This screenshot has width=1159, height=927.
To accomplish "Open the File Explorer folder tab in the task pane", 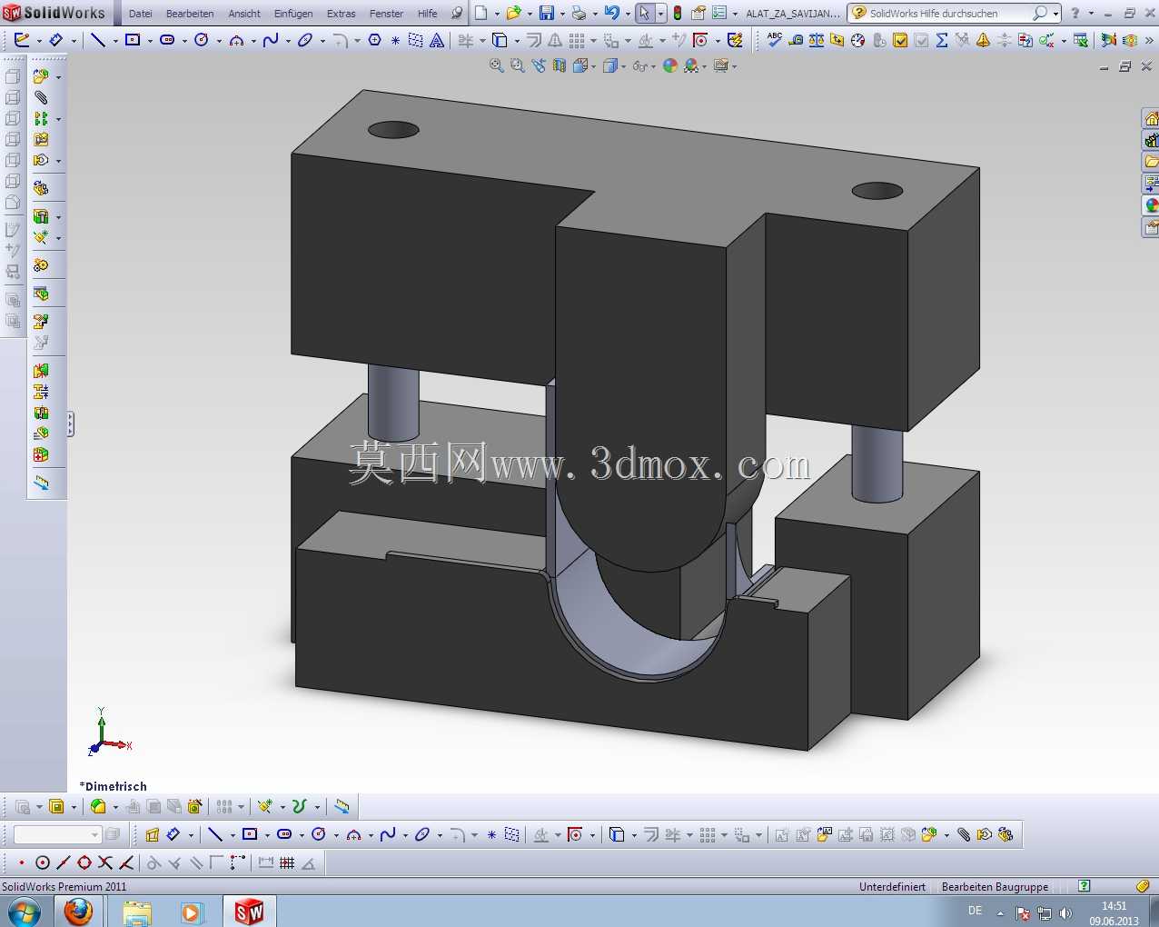I will click(1151, 162).
